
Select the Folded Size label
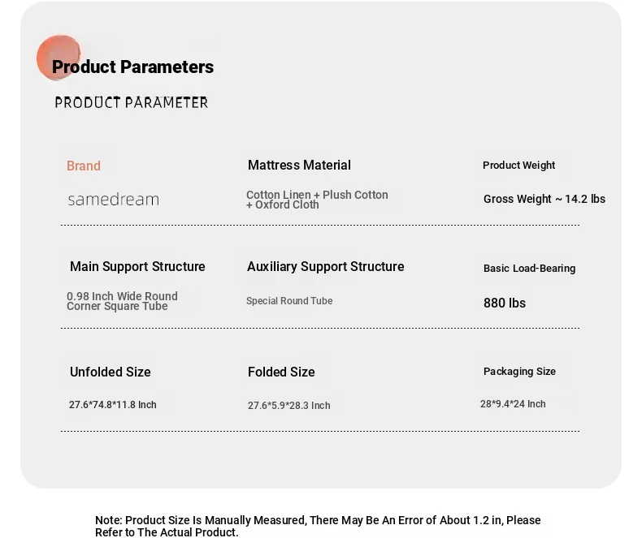tap(281, 372)
